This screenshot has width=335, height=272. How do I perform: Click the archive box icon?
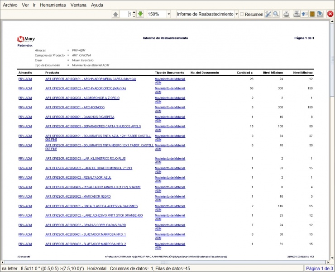(x=312, y=15)
